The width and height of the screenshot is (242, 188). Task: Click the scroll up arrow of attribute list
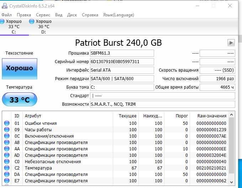click(x=231, y=115)
